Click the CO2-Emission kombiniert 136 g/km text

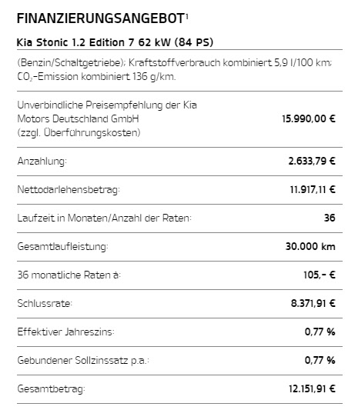click(x=96, y=77)
